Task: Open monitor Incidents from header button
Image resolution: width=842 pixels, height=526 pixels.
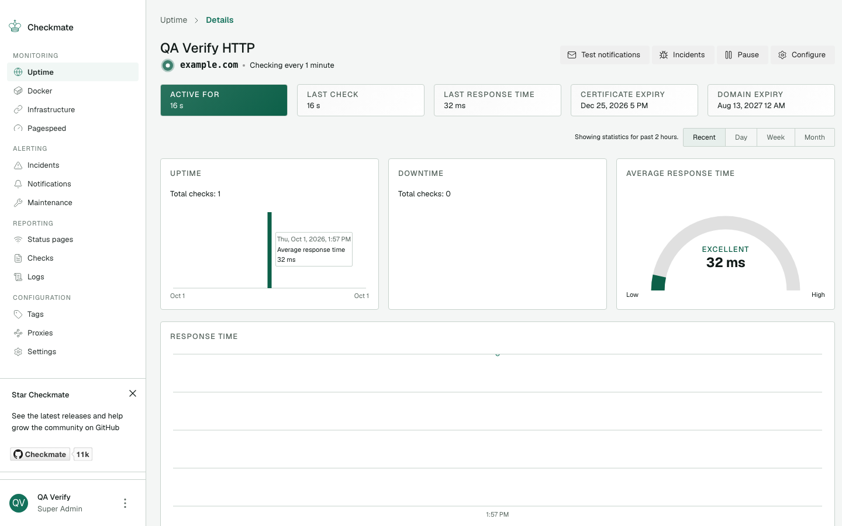Action: 683,55
